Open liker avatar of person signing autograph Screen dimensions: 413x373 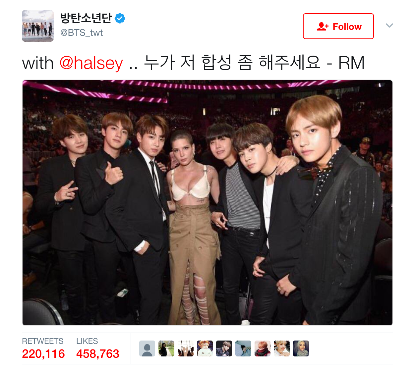click(x=224, y=348)
